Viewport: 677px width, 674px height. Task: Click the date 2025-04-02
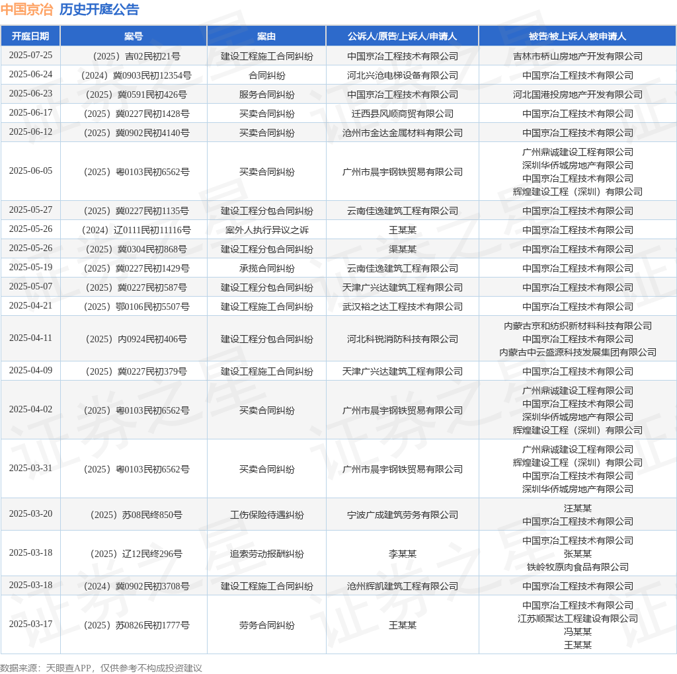(30, 409)
